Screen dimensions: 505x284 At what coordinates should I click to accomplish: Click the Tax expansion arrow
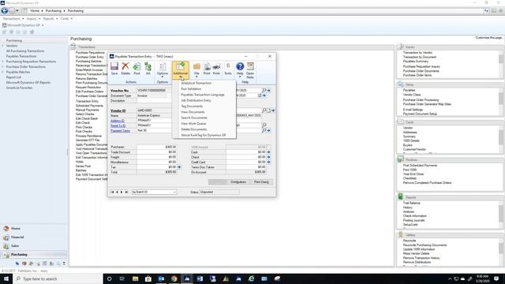pyautogui.click(x=179, y=167)
